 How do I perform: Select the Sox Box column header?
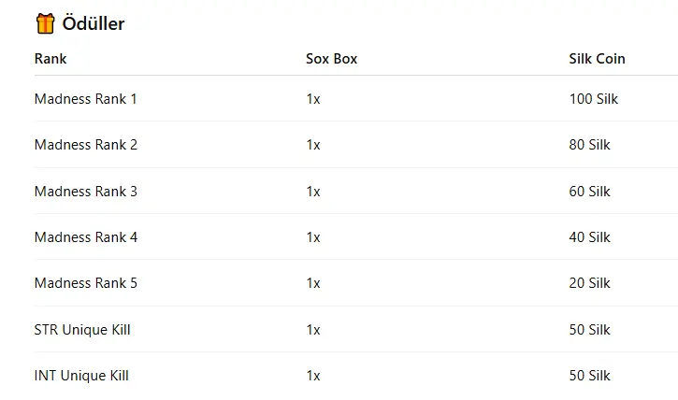[331, 59]
